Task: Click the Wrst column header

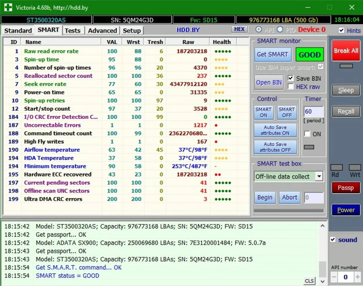Action: [133, 42]
